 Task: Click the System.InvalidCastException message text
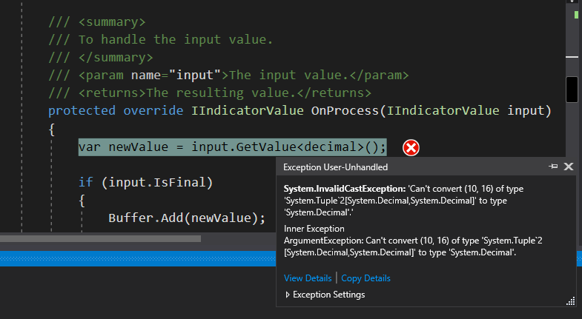pos(403,201)
